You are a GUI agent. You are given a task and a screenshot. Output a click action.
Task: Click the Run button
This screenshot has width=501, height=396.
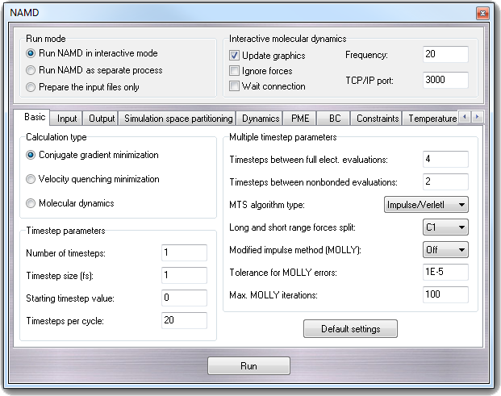point(249,366)
